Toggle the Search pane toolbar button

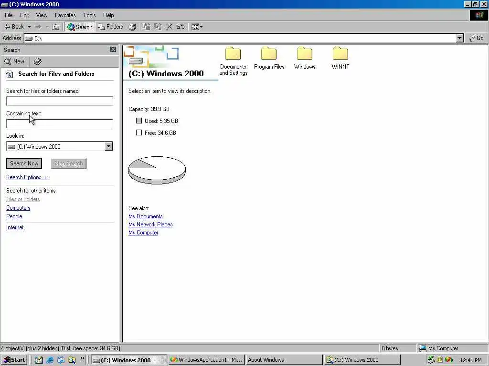[x=80, y=27]
